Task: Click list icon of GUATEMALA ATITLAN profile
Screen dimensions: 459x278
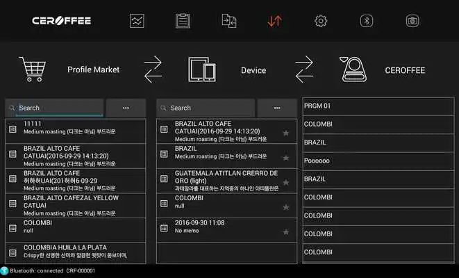Action: [164, 179]
